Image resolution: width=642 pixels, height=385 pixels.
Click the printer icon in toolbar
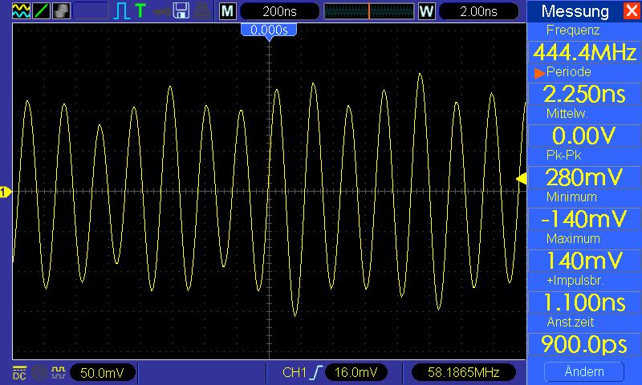[x=202, y=11]
